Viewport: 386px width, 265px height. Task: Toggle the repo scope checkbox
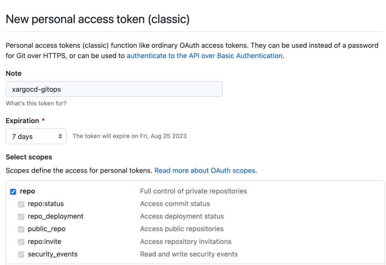13,191
